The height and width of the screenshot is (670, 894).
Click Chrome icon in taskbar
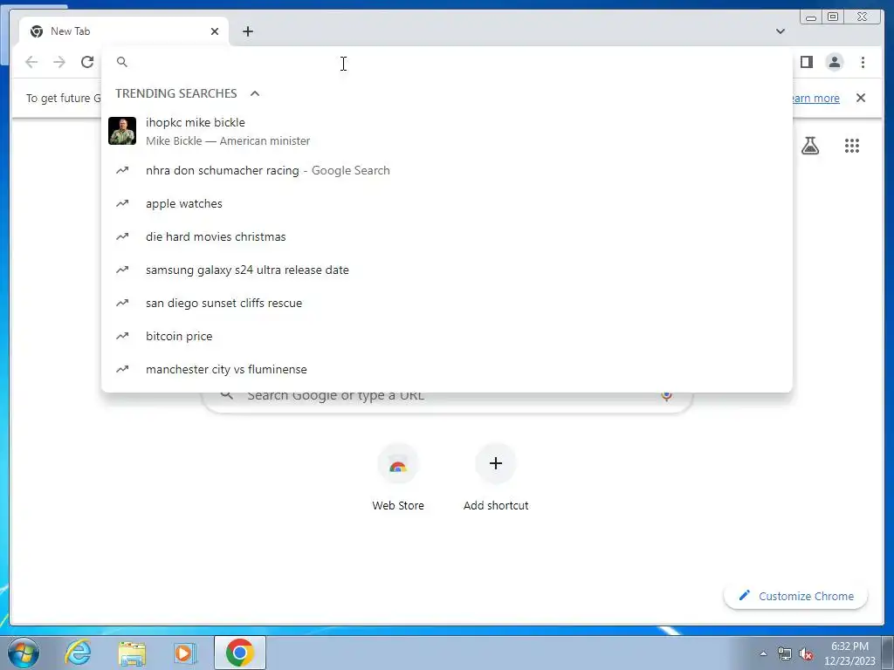[x=239, y=653]
